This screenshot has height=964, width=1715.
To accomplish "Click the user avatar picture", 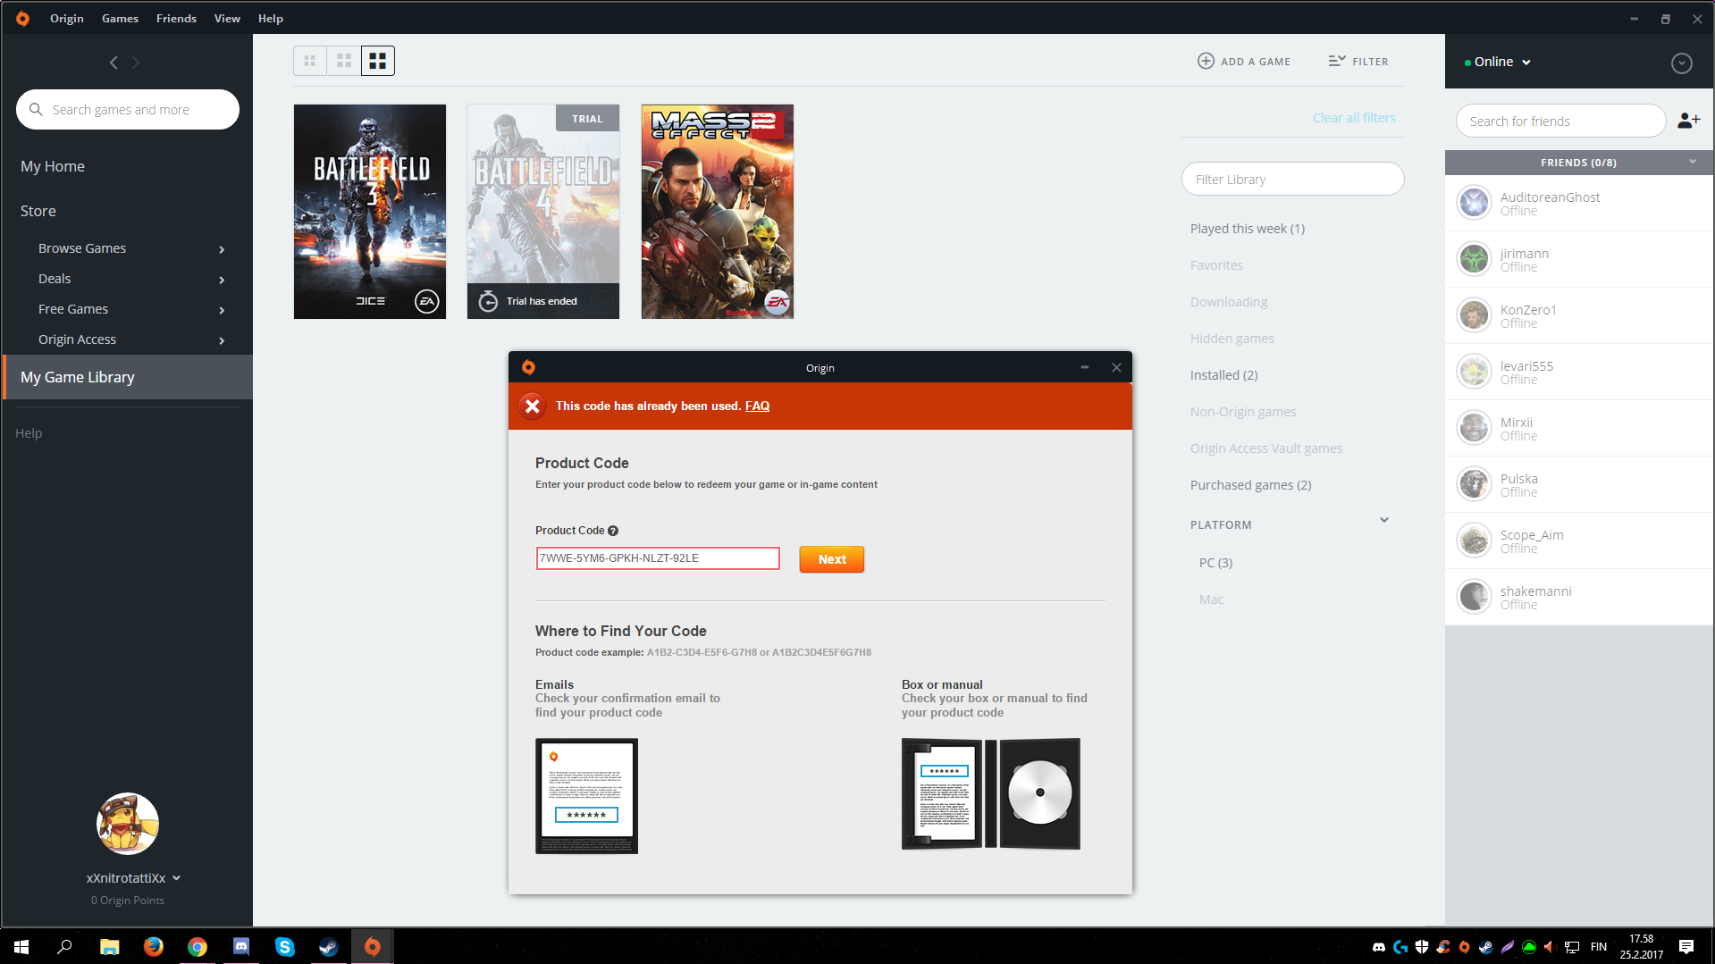I will (128, 824).
